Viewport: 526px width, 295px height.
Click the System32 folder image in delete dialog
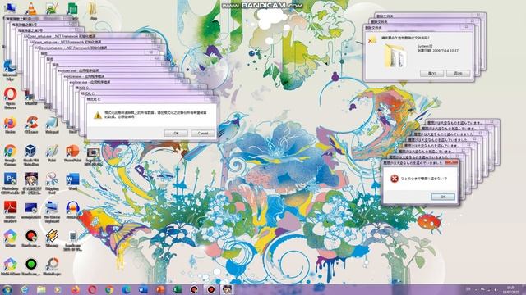coord(395,56)
